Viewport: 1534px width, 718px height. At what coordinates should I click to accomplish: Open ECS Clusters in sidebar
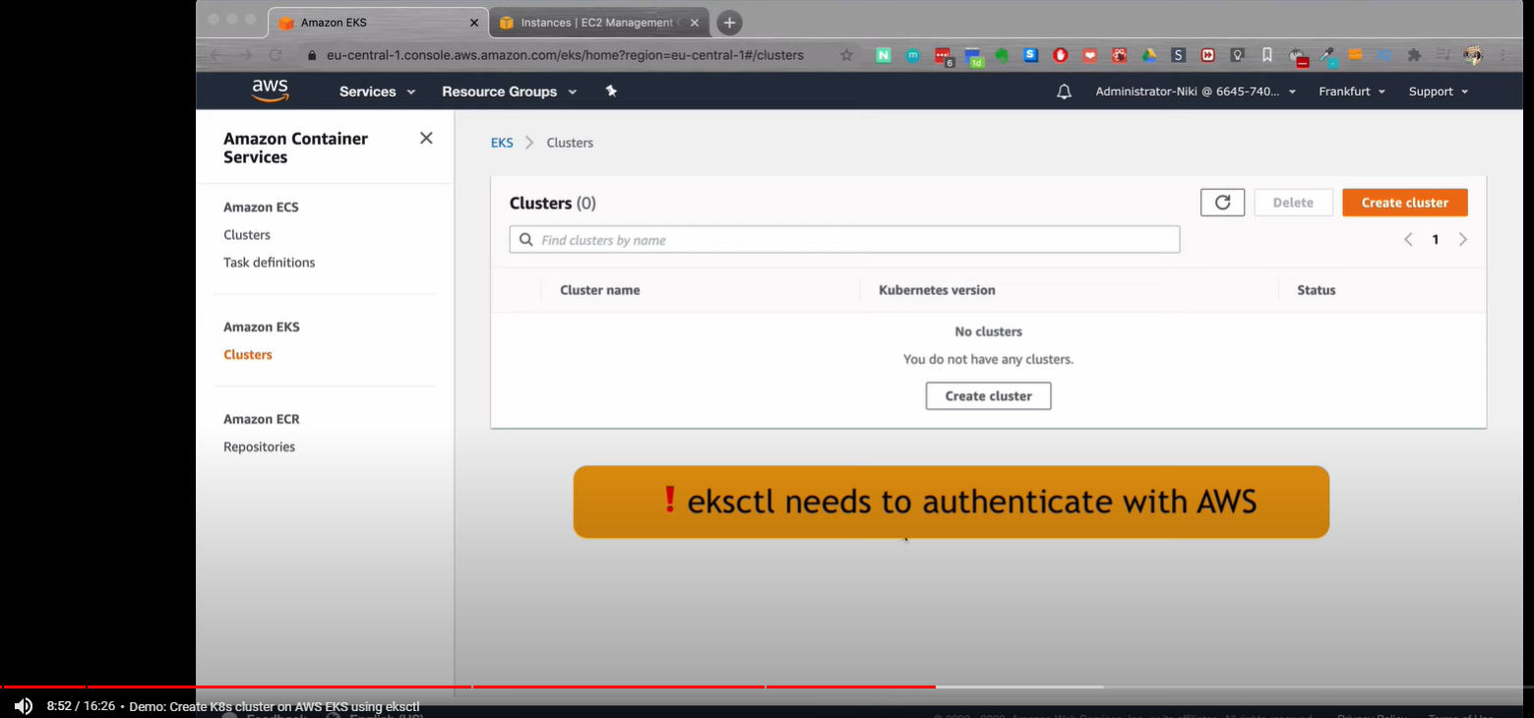(x=247, y=235)
